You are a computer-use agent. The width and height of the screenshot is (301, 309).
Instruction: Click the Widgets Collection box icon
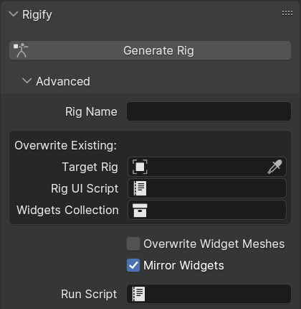(140, 211)
